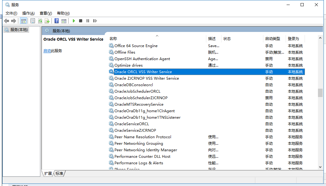The height and width of the screenshot is (186, 326).
Task: Click 手动(触发... startup type of Offline Files
Action: [275, 52]
